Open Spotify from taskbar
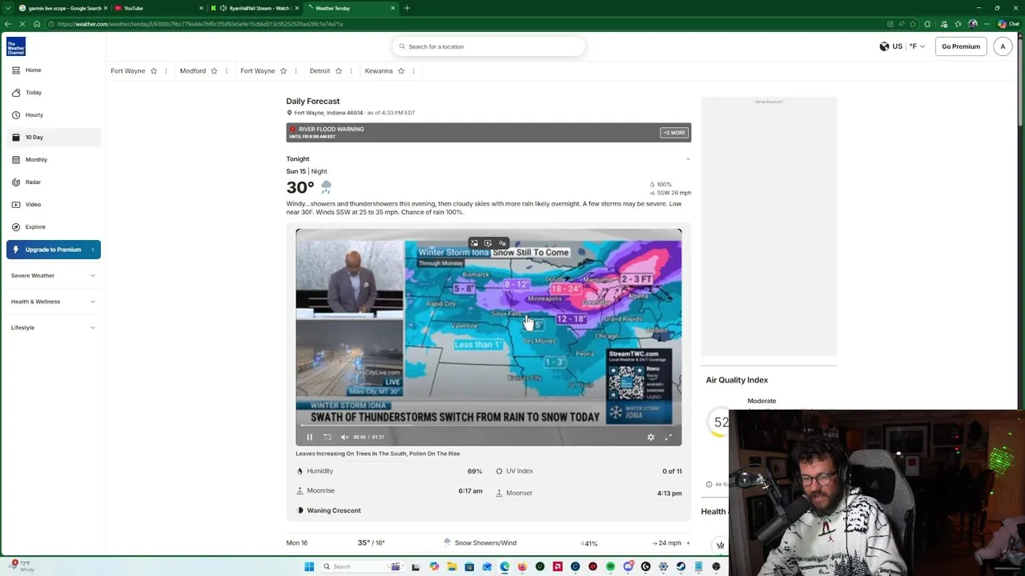1025x576 pixels. point(610,566)
